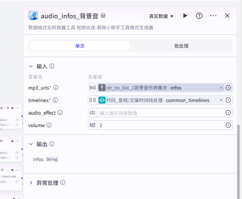
Task: Click the No type label of volume
Action: click(93, 125)
